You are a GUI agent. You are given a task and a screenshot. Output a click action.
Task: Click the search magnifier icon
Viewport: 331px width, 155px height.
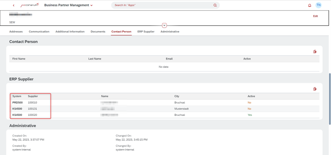point(215,5)
